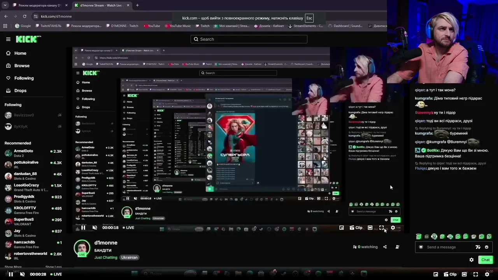Pause the stream showing the 00:00:28 timer
Screen dimensions: 498x280
pos(11,274)
